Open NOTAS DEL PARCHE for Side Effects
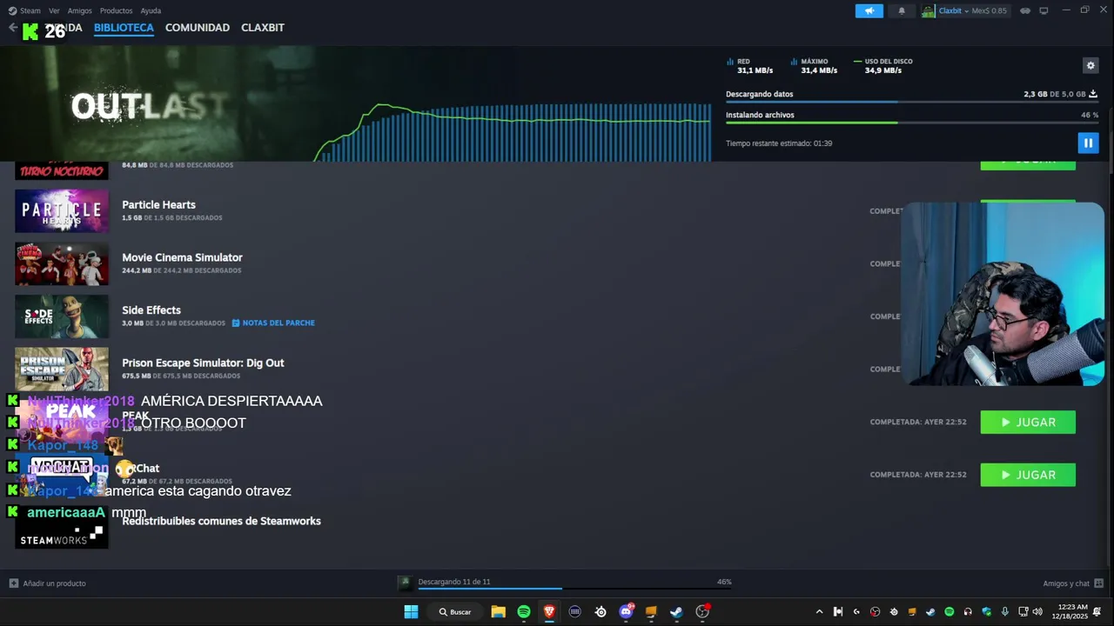The image size is (1114, 626). click(x=273, y=323)
